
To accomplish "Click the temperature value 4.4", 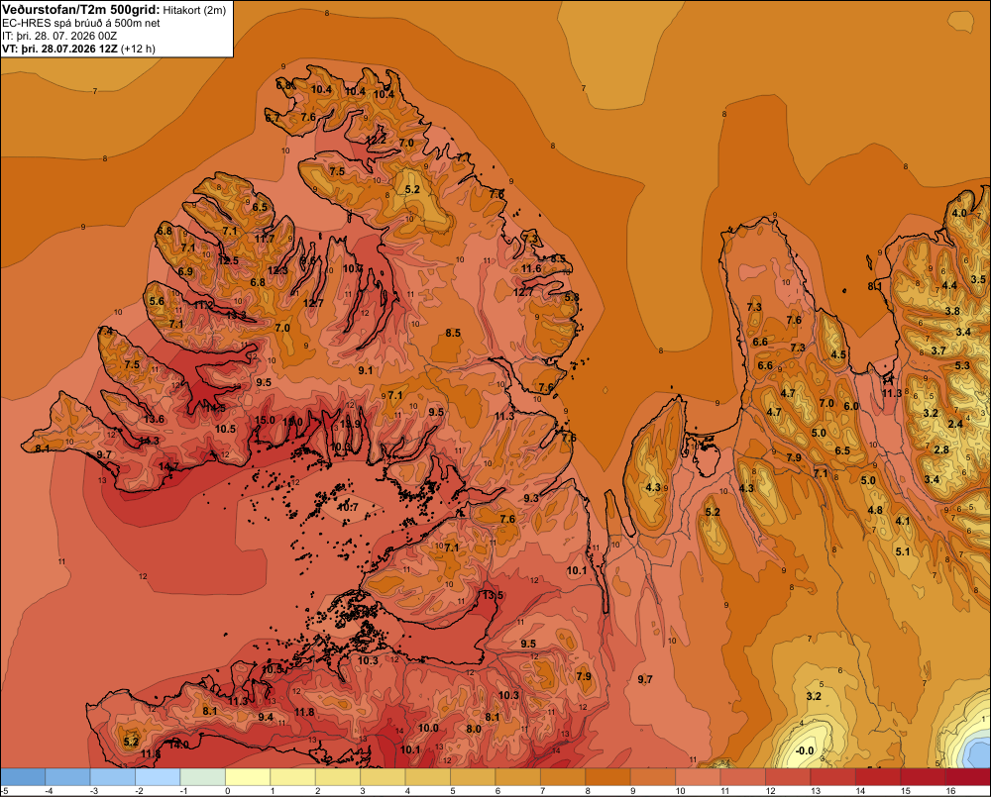I will [949, 285].
